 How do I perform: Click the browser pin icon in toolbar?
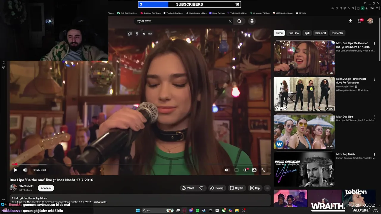337,8
